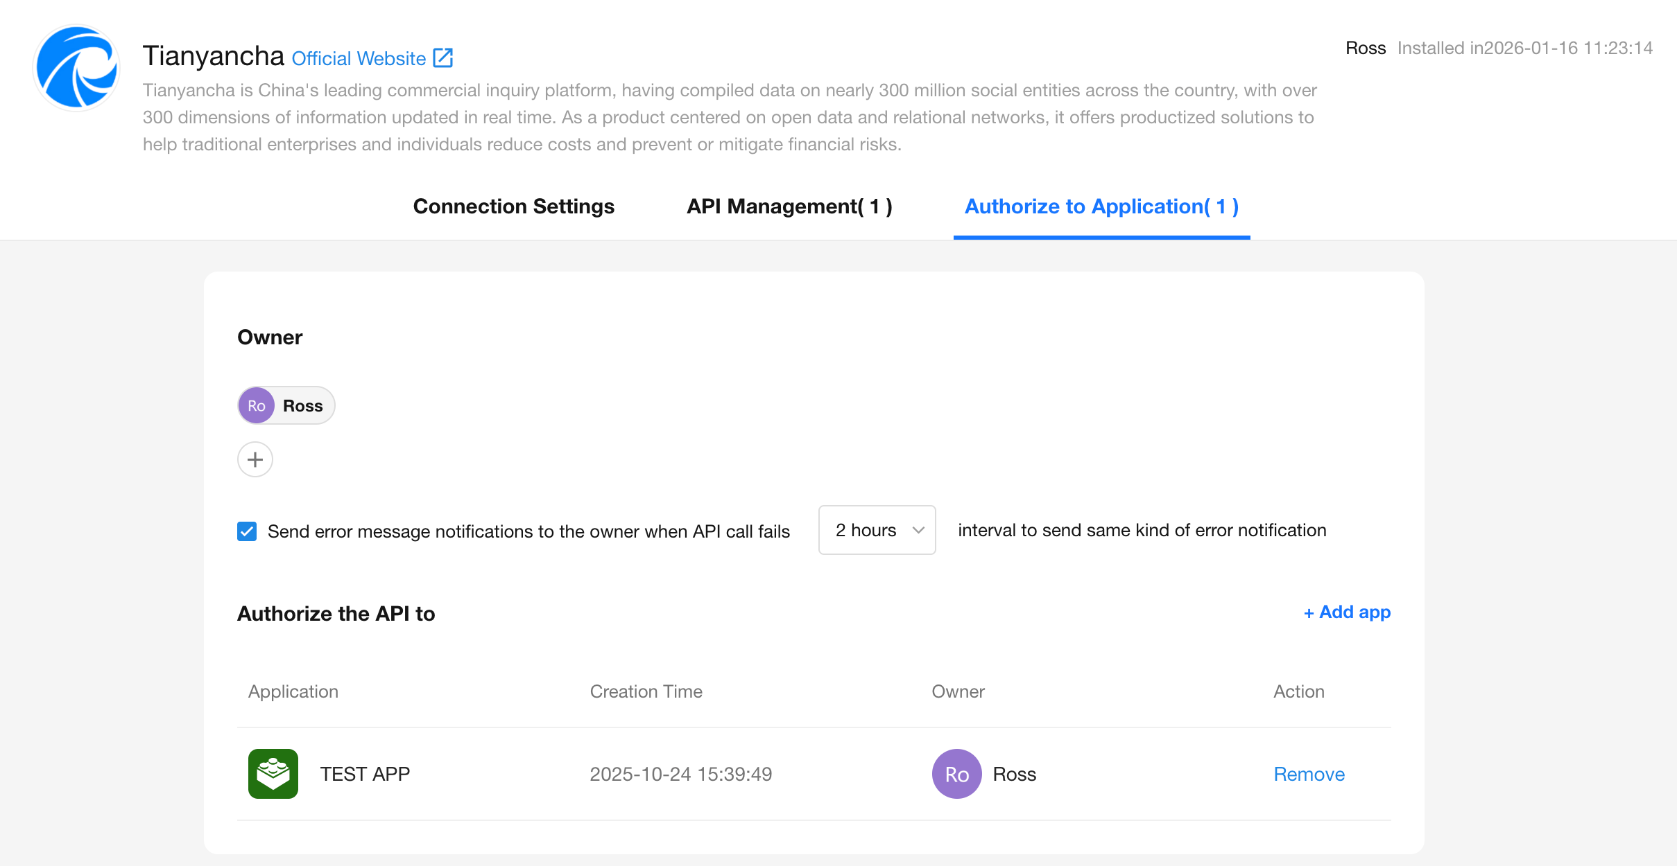Click the Add app link
The height and width of the screenshot is (866, 1677).
pos(1347,612)
